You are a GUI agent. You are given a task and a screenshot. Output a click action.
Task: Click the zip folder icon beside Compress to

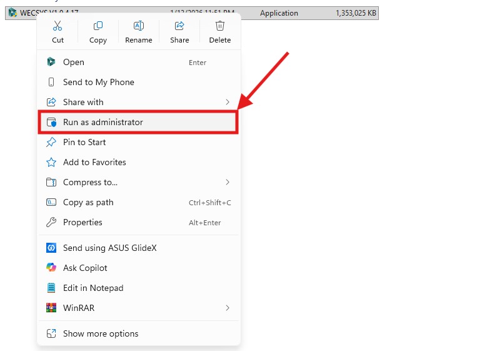tap(51, 182)
